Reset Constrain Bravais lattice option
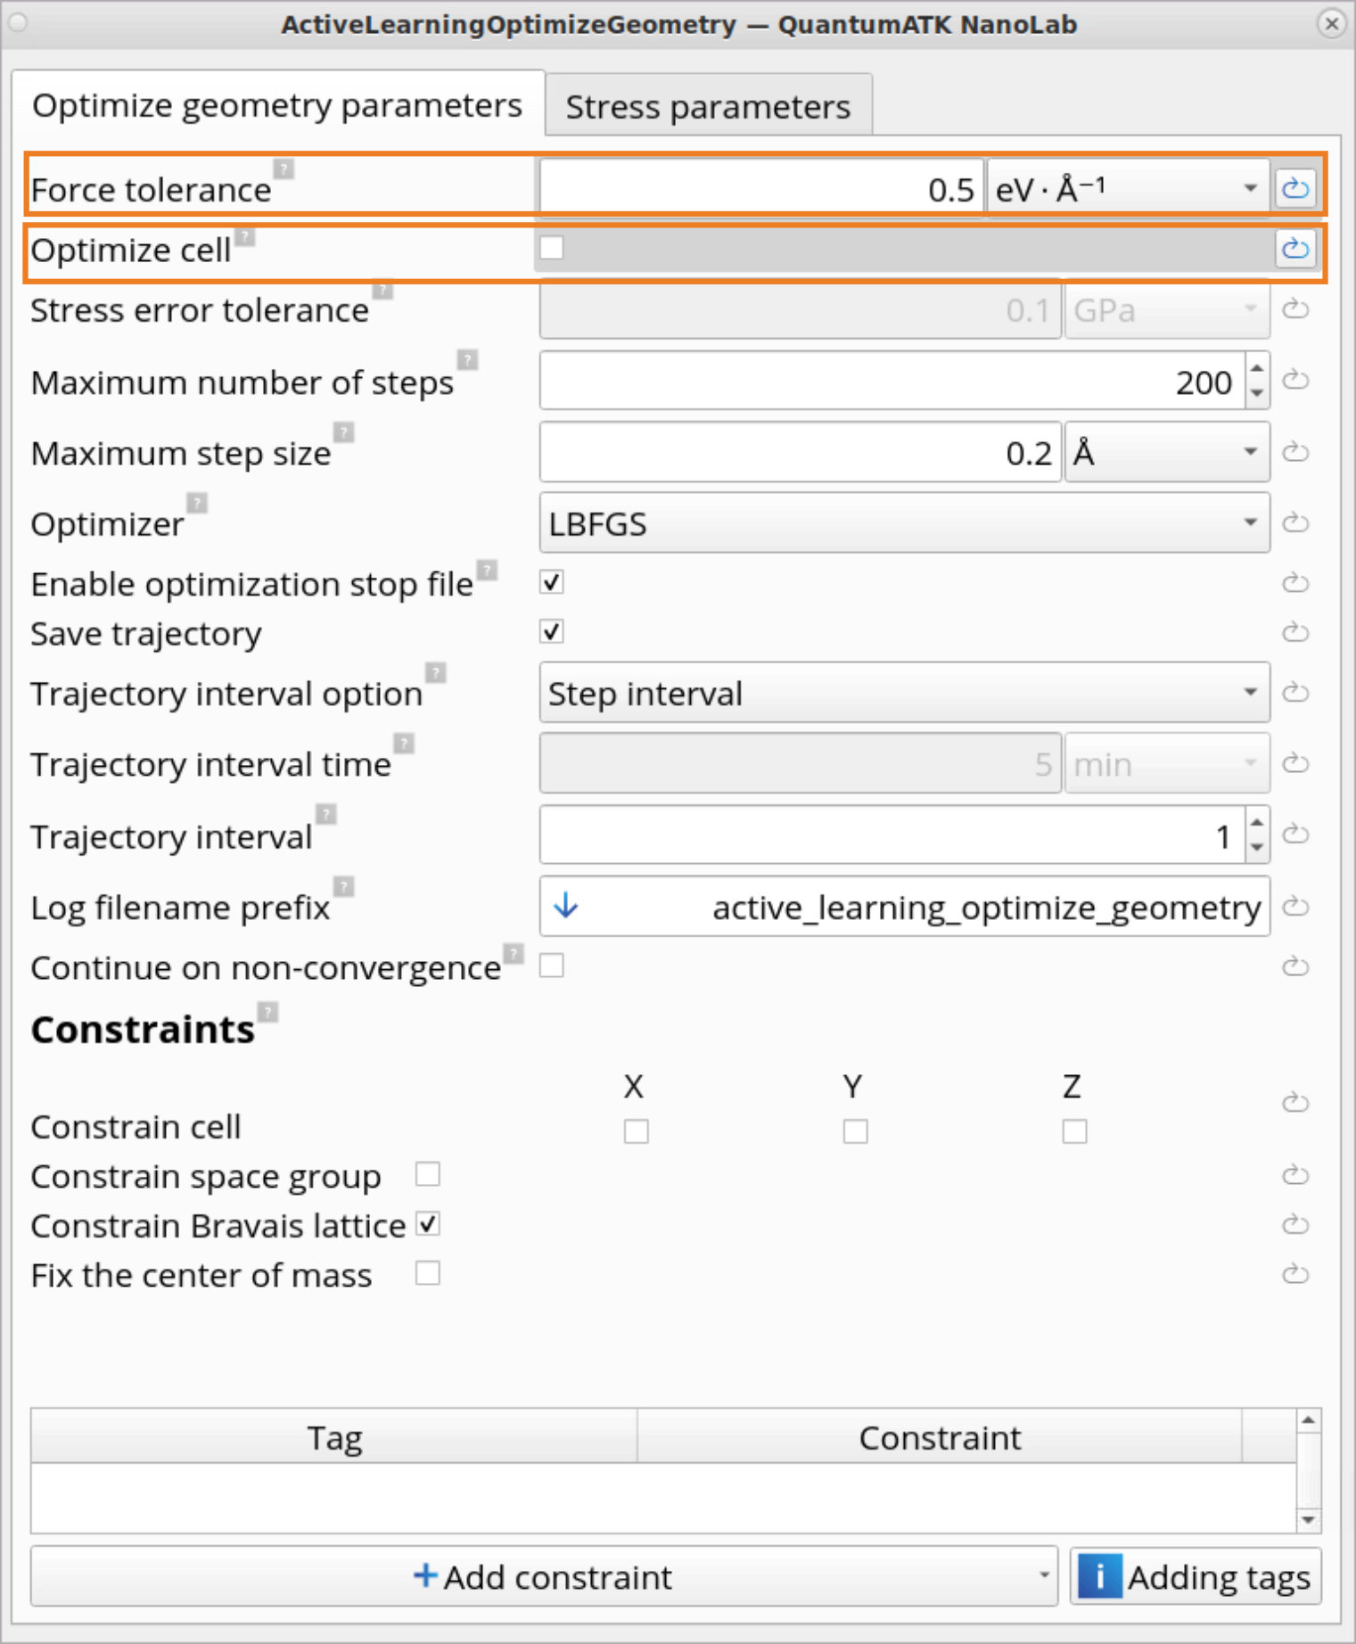This screenshot has width=1356, height=1644. pos(1295,1224)
